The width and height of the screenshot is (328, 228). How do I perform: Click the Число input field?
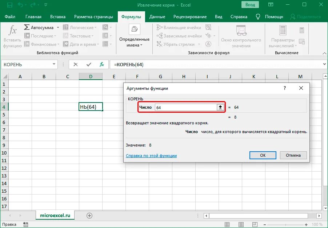point(186,107)
